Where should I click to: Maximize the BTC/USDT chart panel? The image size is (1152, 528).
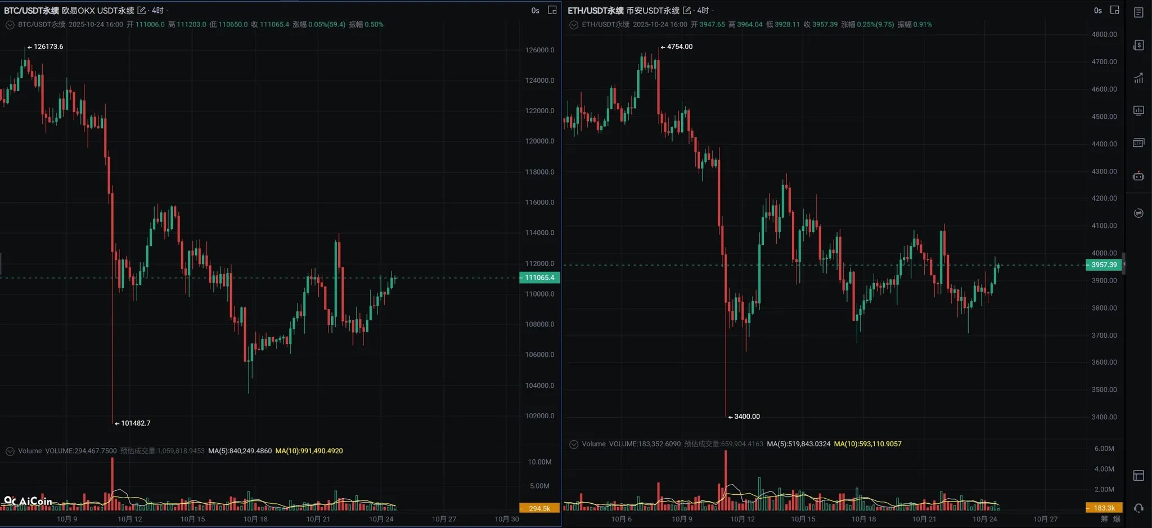[552, 10]
